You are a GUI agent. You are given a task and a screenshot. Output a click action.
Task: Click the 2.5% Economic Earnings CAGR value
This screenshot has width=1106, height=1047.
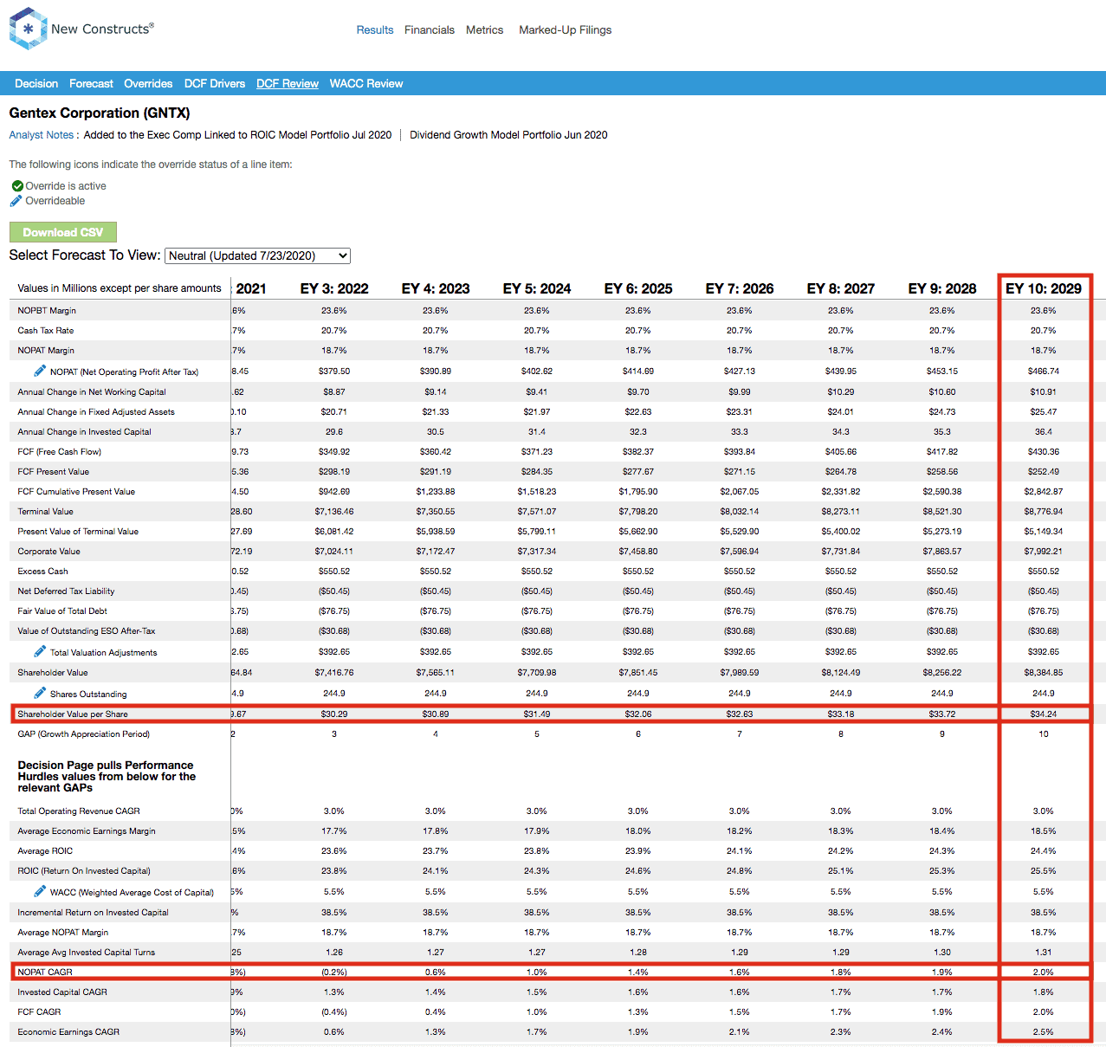click(1044, 1031)
